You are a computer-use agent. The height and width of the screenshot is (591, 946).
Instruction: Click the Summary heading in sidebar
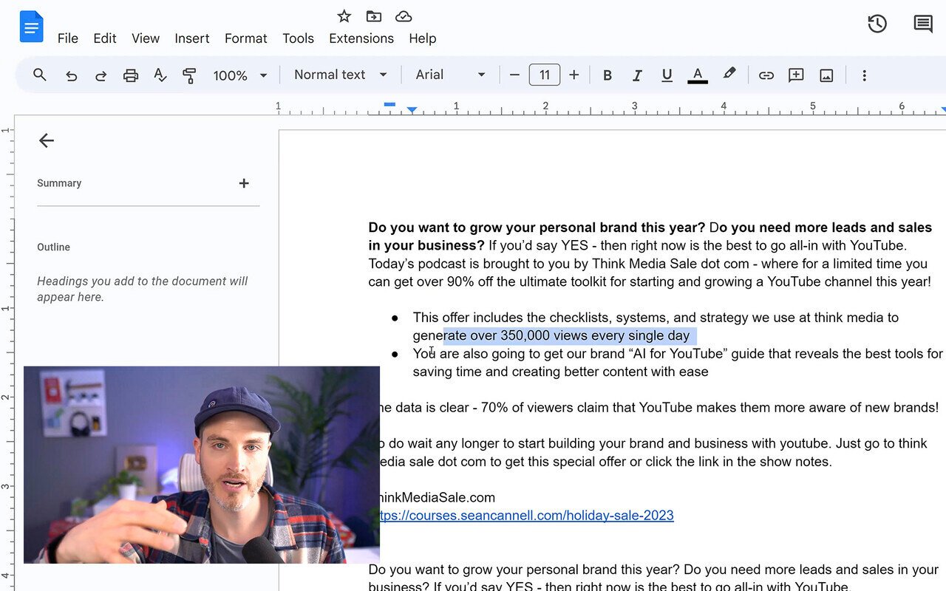[x=59, y=183]
